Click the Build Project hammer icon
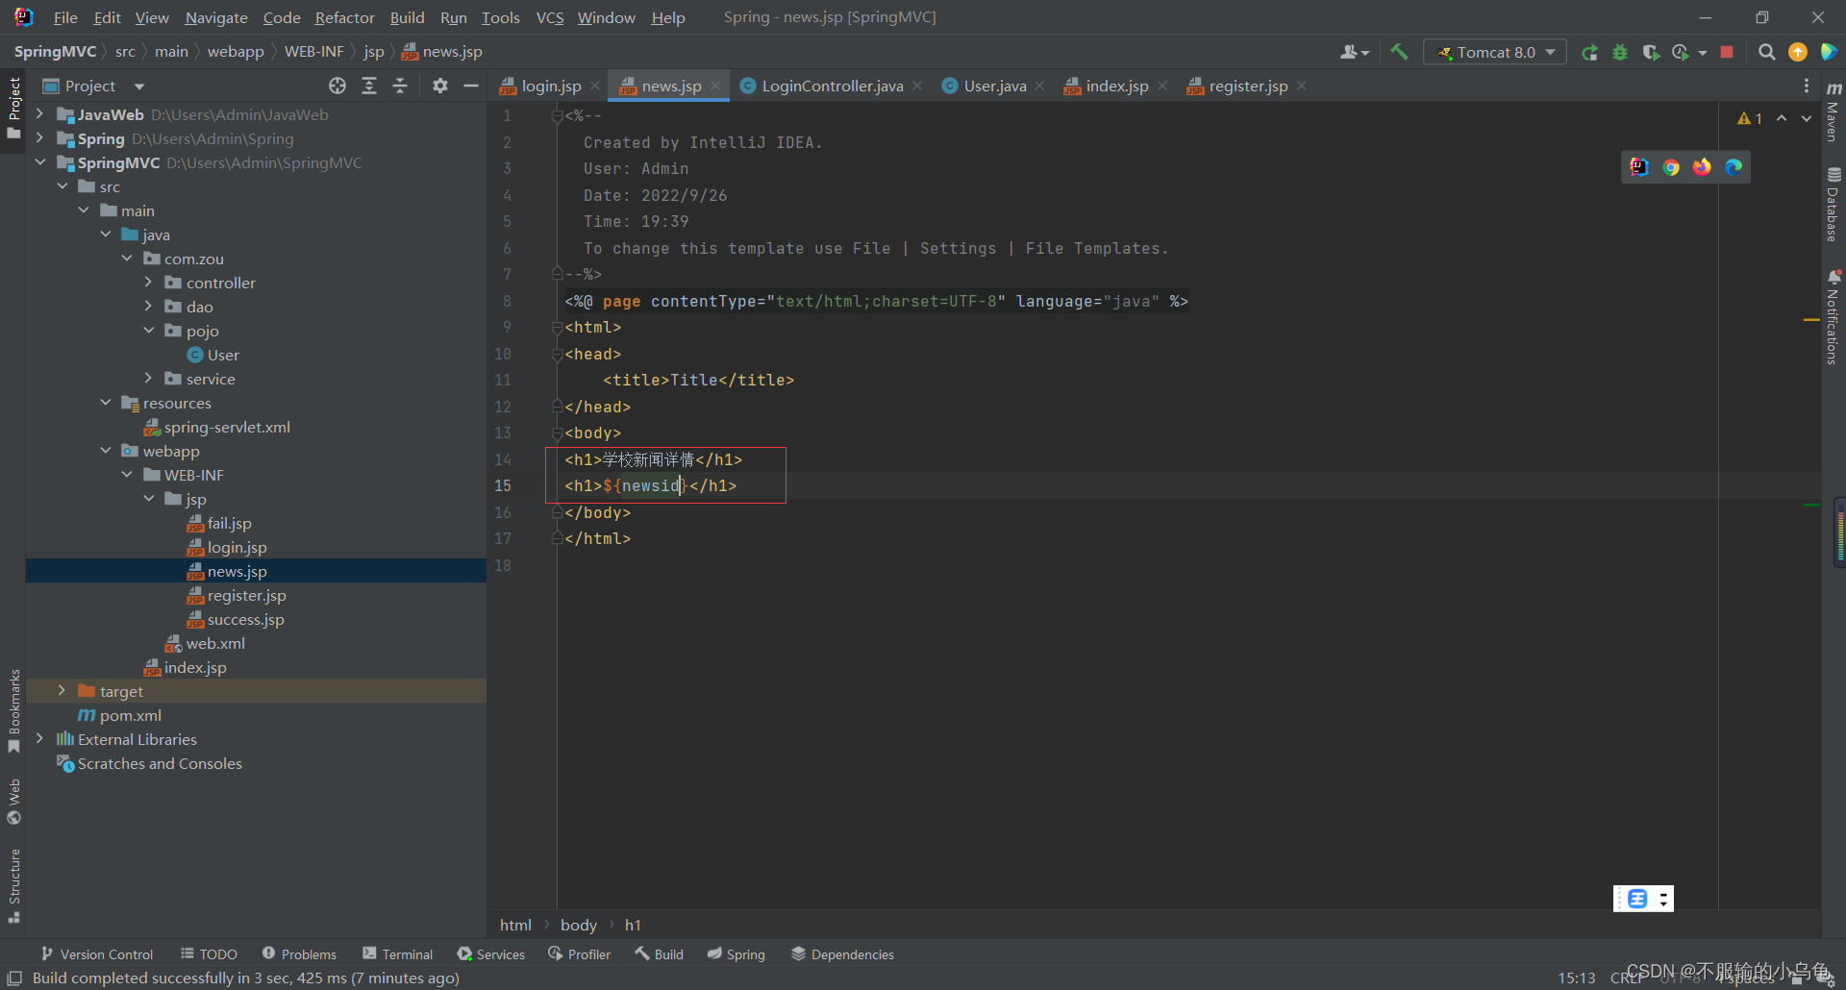 1399,52
